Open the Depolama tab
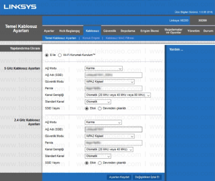The height and width of the screenshot is (181, 215). pyautogui.click(x=128, y=31)
